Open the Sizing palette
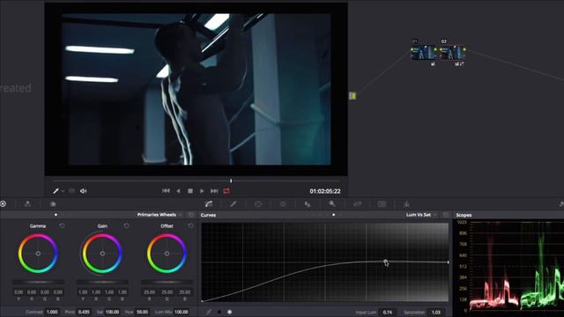The height and width of the screenshot is (317, 564). (357, 204)
